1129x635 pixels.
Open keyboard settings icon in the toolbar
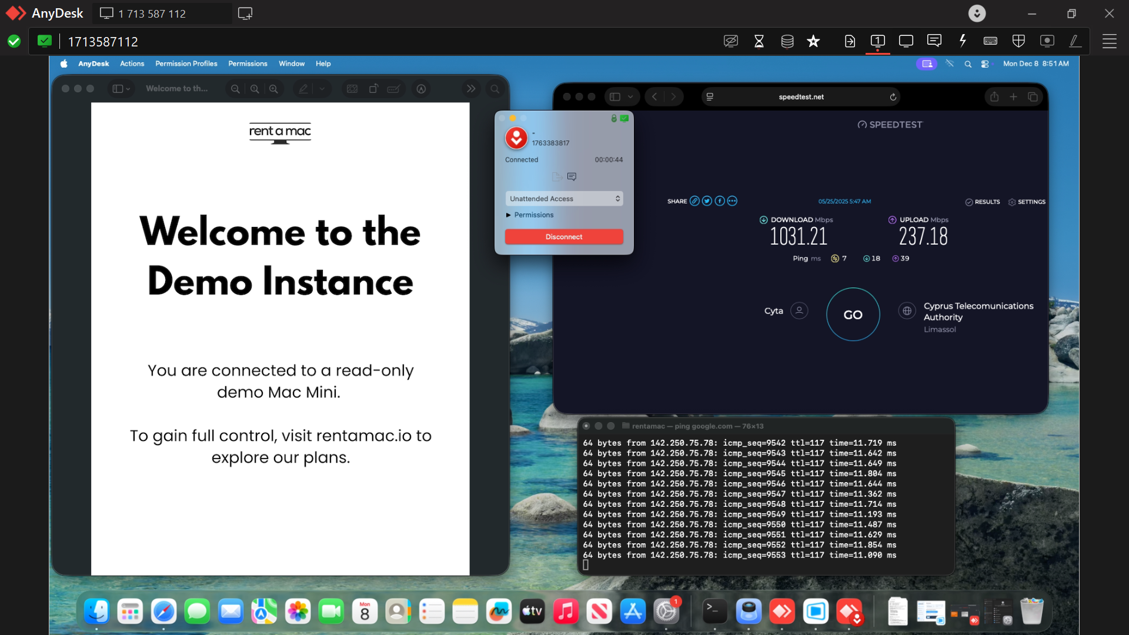click(991, 41)
